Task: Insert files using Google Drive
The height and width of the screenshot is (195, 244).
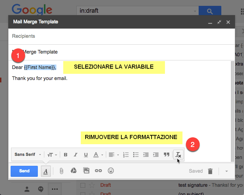Action: [x=74, y=171]
